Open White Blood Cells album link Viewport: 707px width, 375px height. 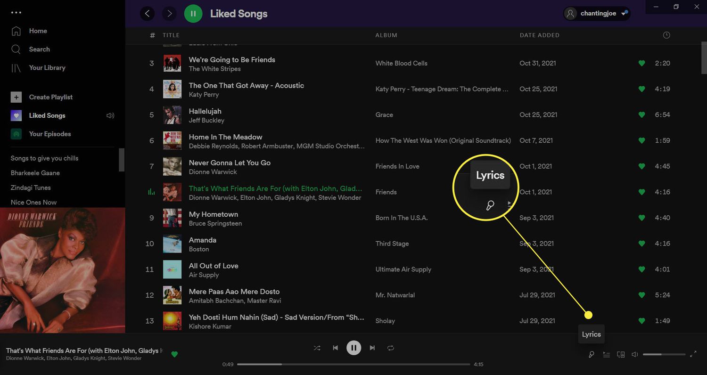[402, 63]
